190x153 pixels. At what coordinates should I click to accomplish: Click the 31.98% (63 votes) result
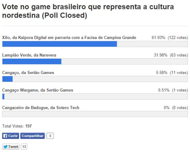171,55
